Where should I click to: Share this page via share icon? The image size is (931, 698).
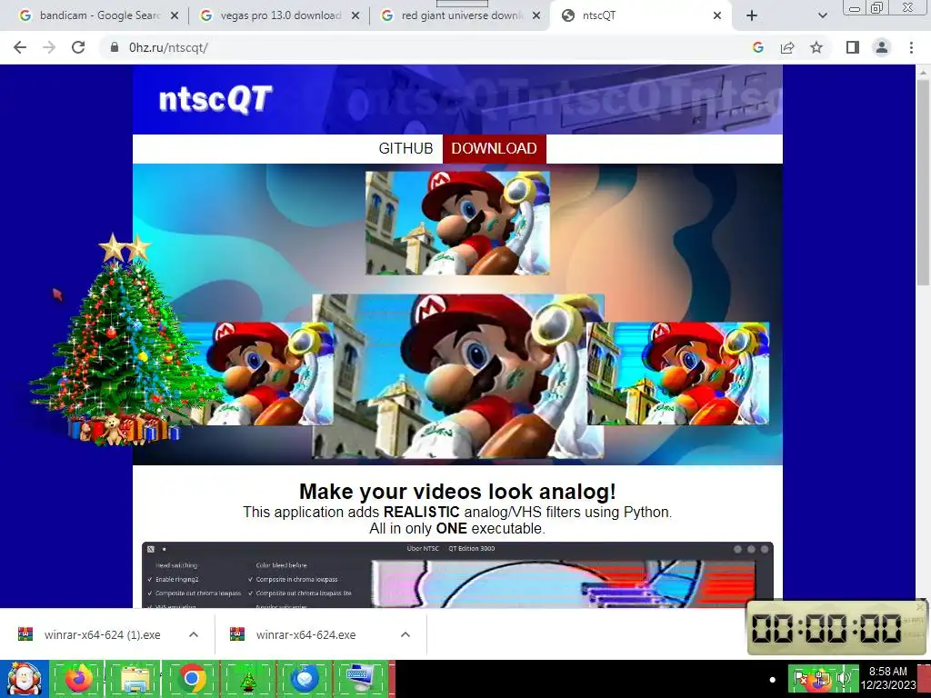(x=787, y=47)
